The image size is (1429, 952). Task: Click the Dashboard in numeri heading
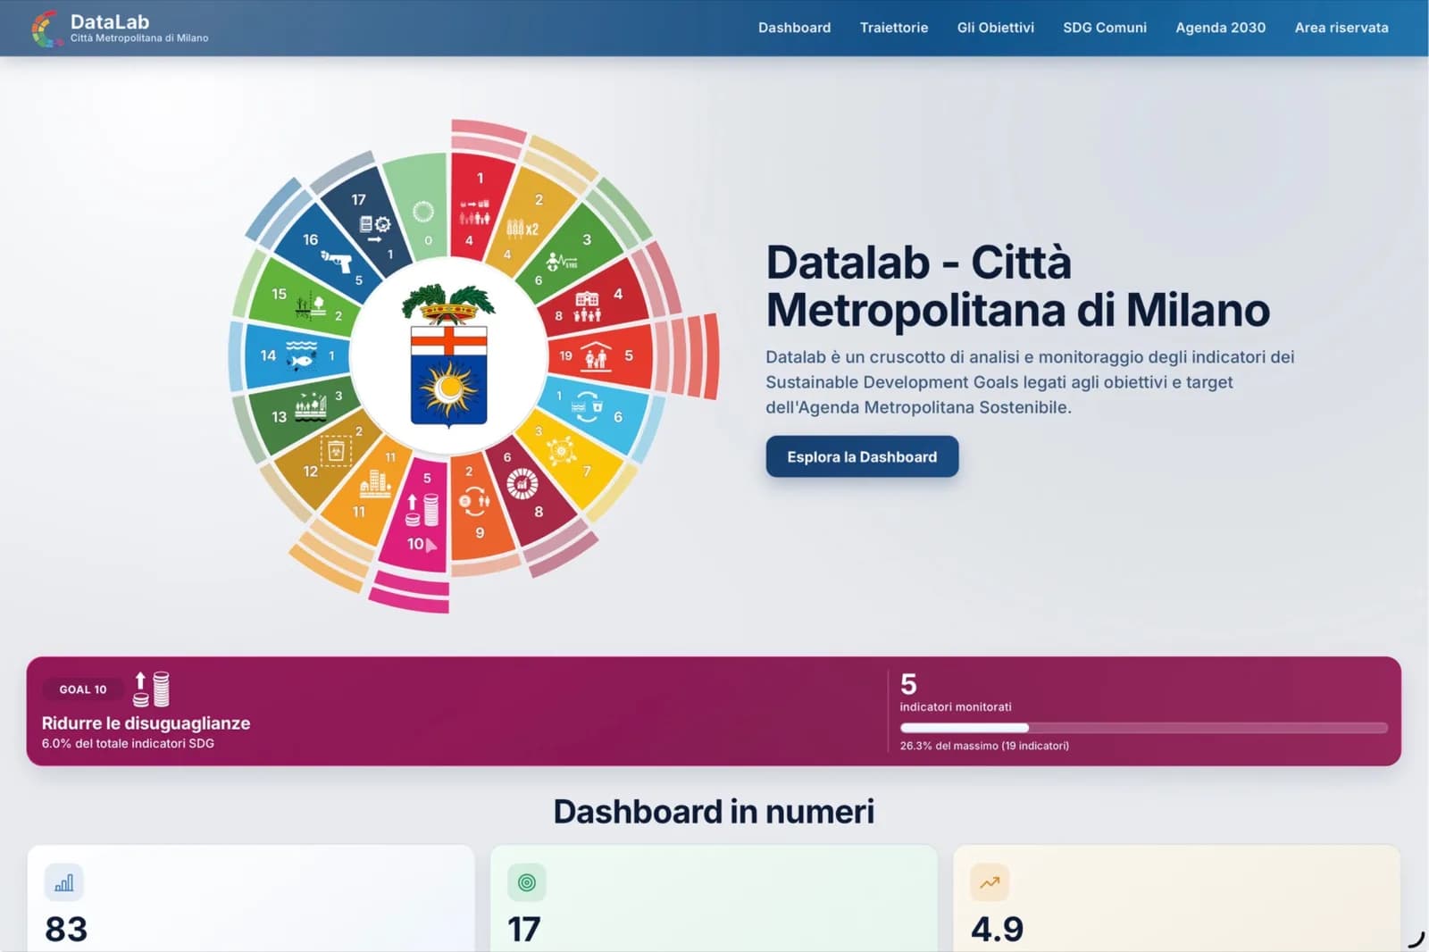pos(714,812)
